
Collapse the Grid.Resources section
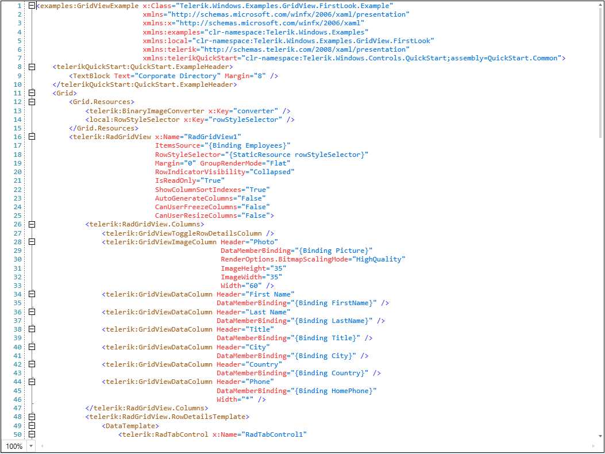pyautogui.click(x=32, y=102)
